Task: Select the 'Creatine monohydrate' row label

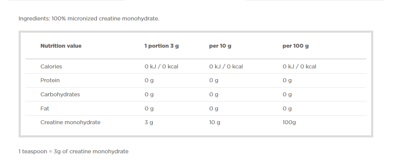Action: 70,122
